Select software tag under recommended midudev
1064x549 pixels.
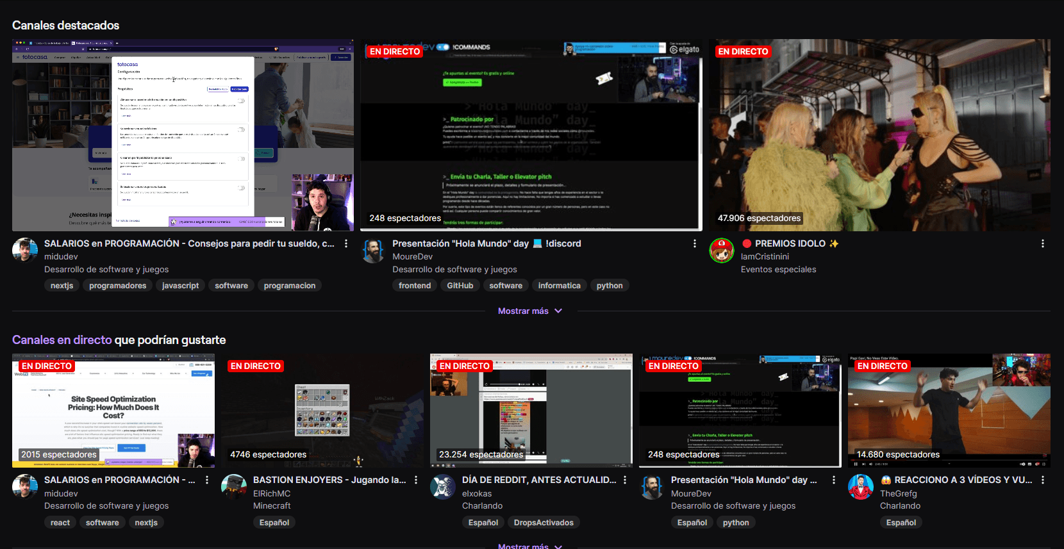click(x=103, y=523)
